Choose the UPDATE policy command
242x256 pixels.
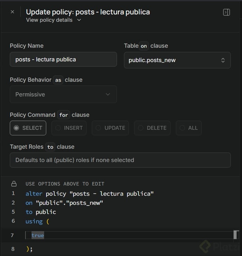[x=110, y=128]
